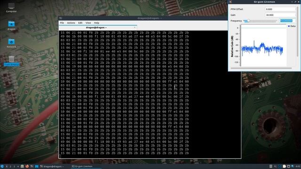The height and width of the screenshot is (169, 301).
Task: Switch to workspace 2 in taskbar
Action: click(x=10, y=167)
